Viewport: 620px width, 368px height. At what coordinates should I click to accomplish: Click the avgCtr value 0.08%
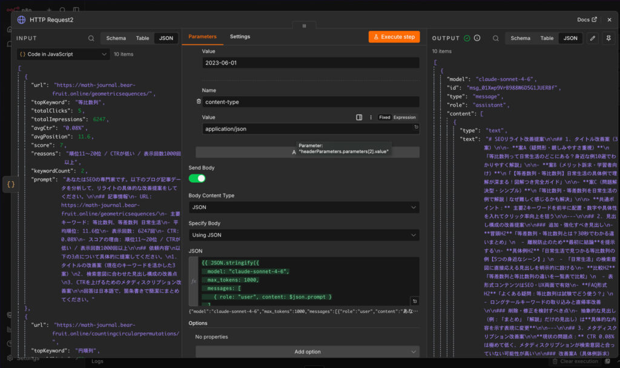[x=74, y=128]
